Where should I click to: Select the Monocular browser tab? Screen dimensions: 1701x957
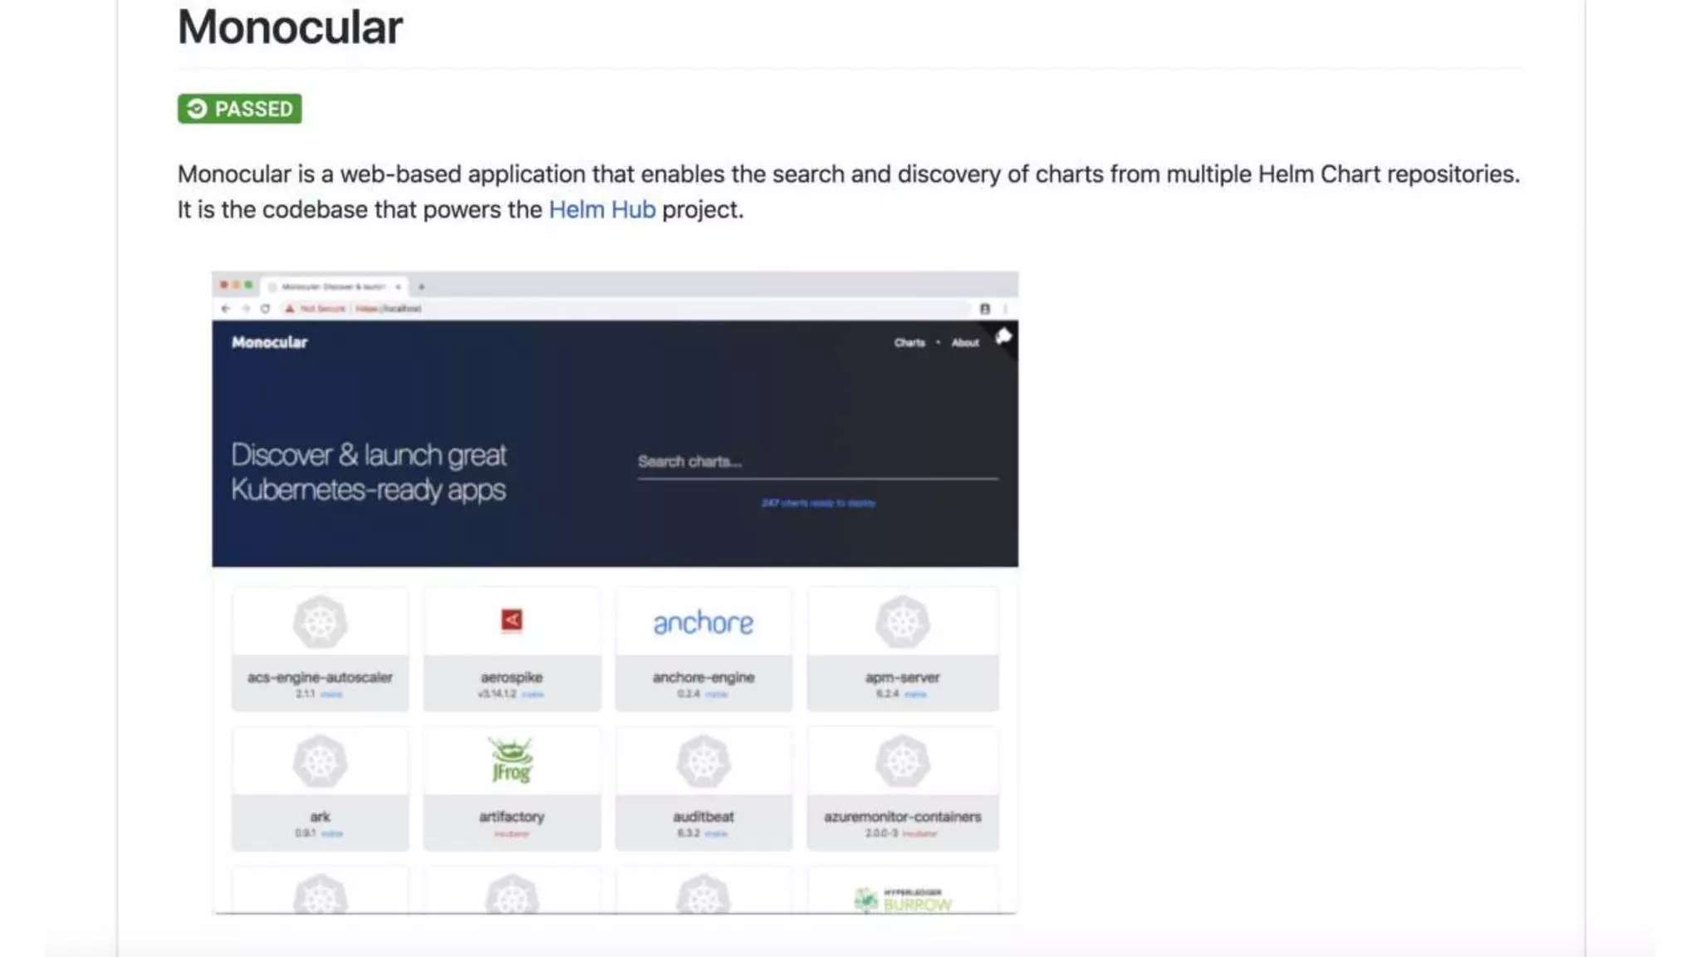[334, 287]
